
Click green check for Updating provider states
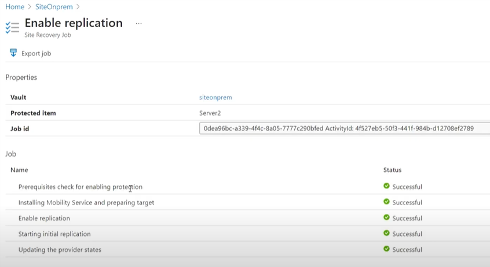[386, 249]
